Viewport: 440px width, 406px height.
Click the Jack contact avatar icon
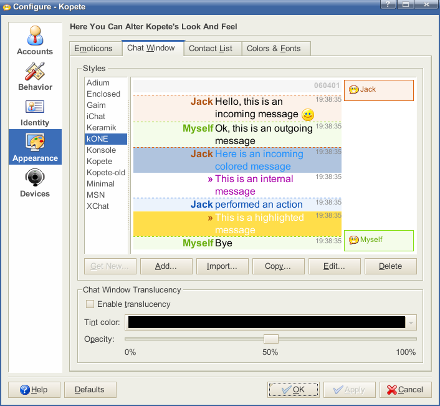pos(353,90)
